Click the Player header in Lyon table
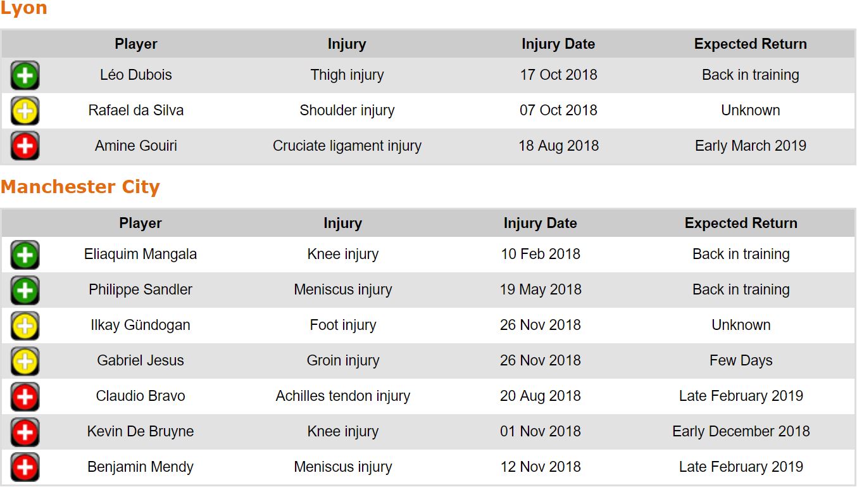 click(x=136, y=44)
